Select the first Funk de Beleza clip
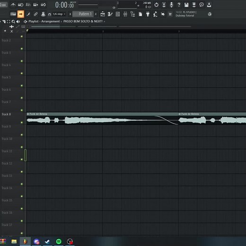246x246 pixels. point(103,118)
